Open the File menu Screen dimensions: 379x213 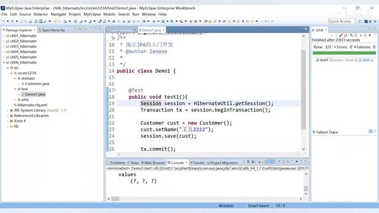click(x=4, y=14)
